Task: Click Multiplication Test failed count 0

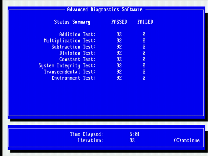Action: [144, 41]
